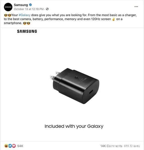Image resolution: width=144 pixels, height=150 pixels.
Task: Open post options three-dot menu
Action: coord(136,7)
